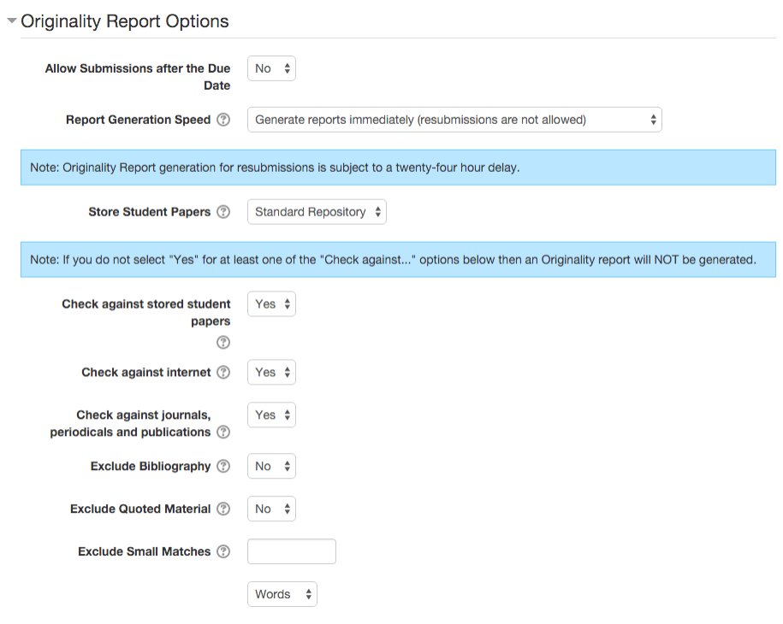Open Exclude Bibliography help icon

(x=223, y=467)
